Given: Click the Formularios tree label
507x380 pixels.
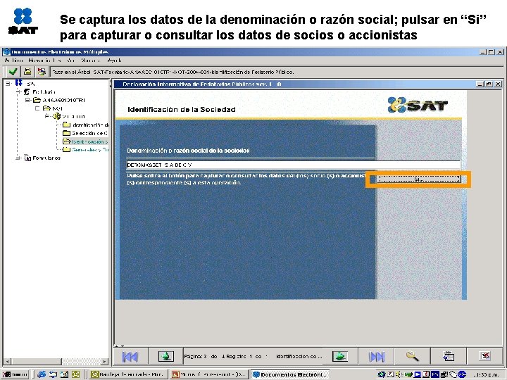Looking at the screenshot, I should click(46, 158).
